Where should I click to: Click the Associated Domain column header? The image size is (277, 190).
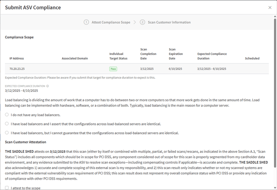click(75, 59)
